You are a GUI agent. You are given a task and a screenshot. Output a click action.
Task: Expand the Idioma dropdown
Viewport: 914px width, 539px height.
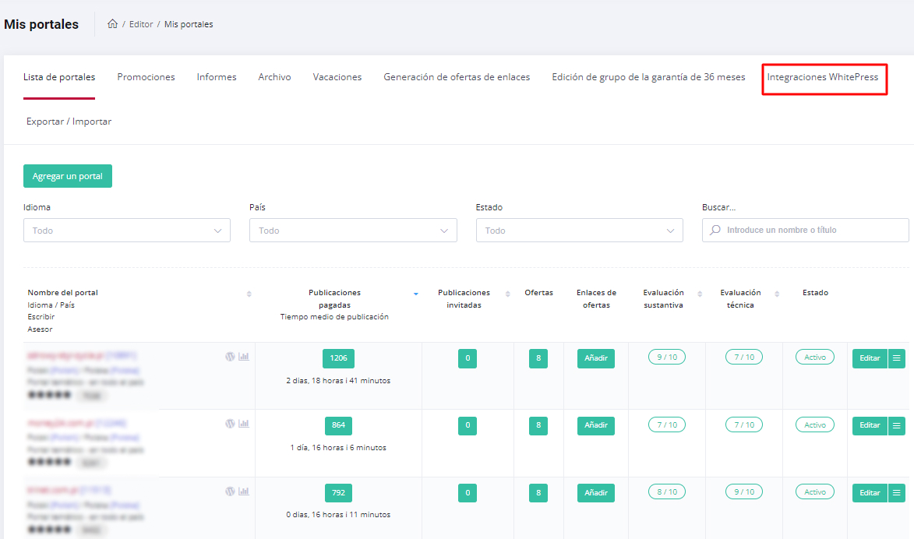[x=126, y=231]
